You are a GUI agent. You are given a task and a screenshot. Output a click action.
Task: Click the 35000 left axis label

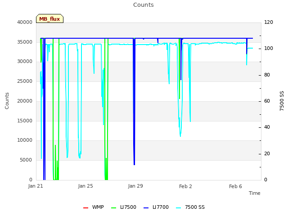[x=25, y=42]
